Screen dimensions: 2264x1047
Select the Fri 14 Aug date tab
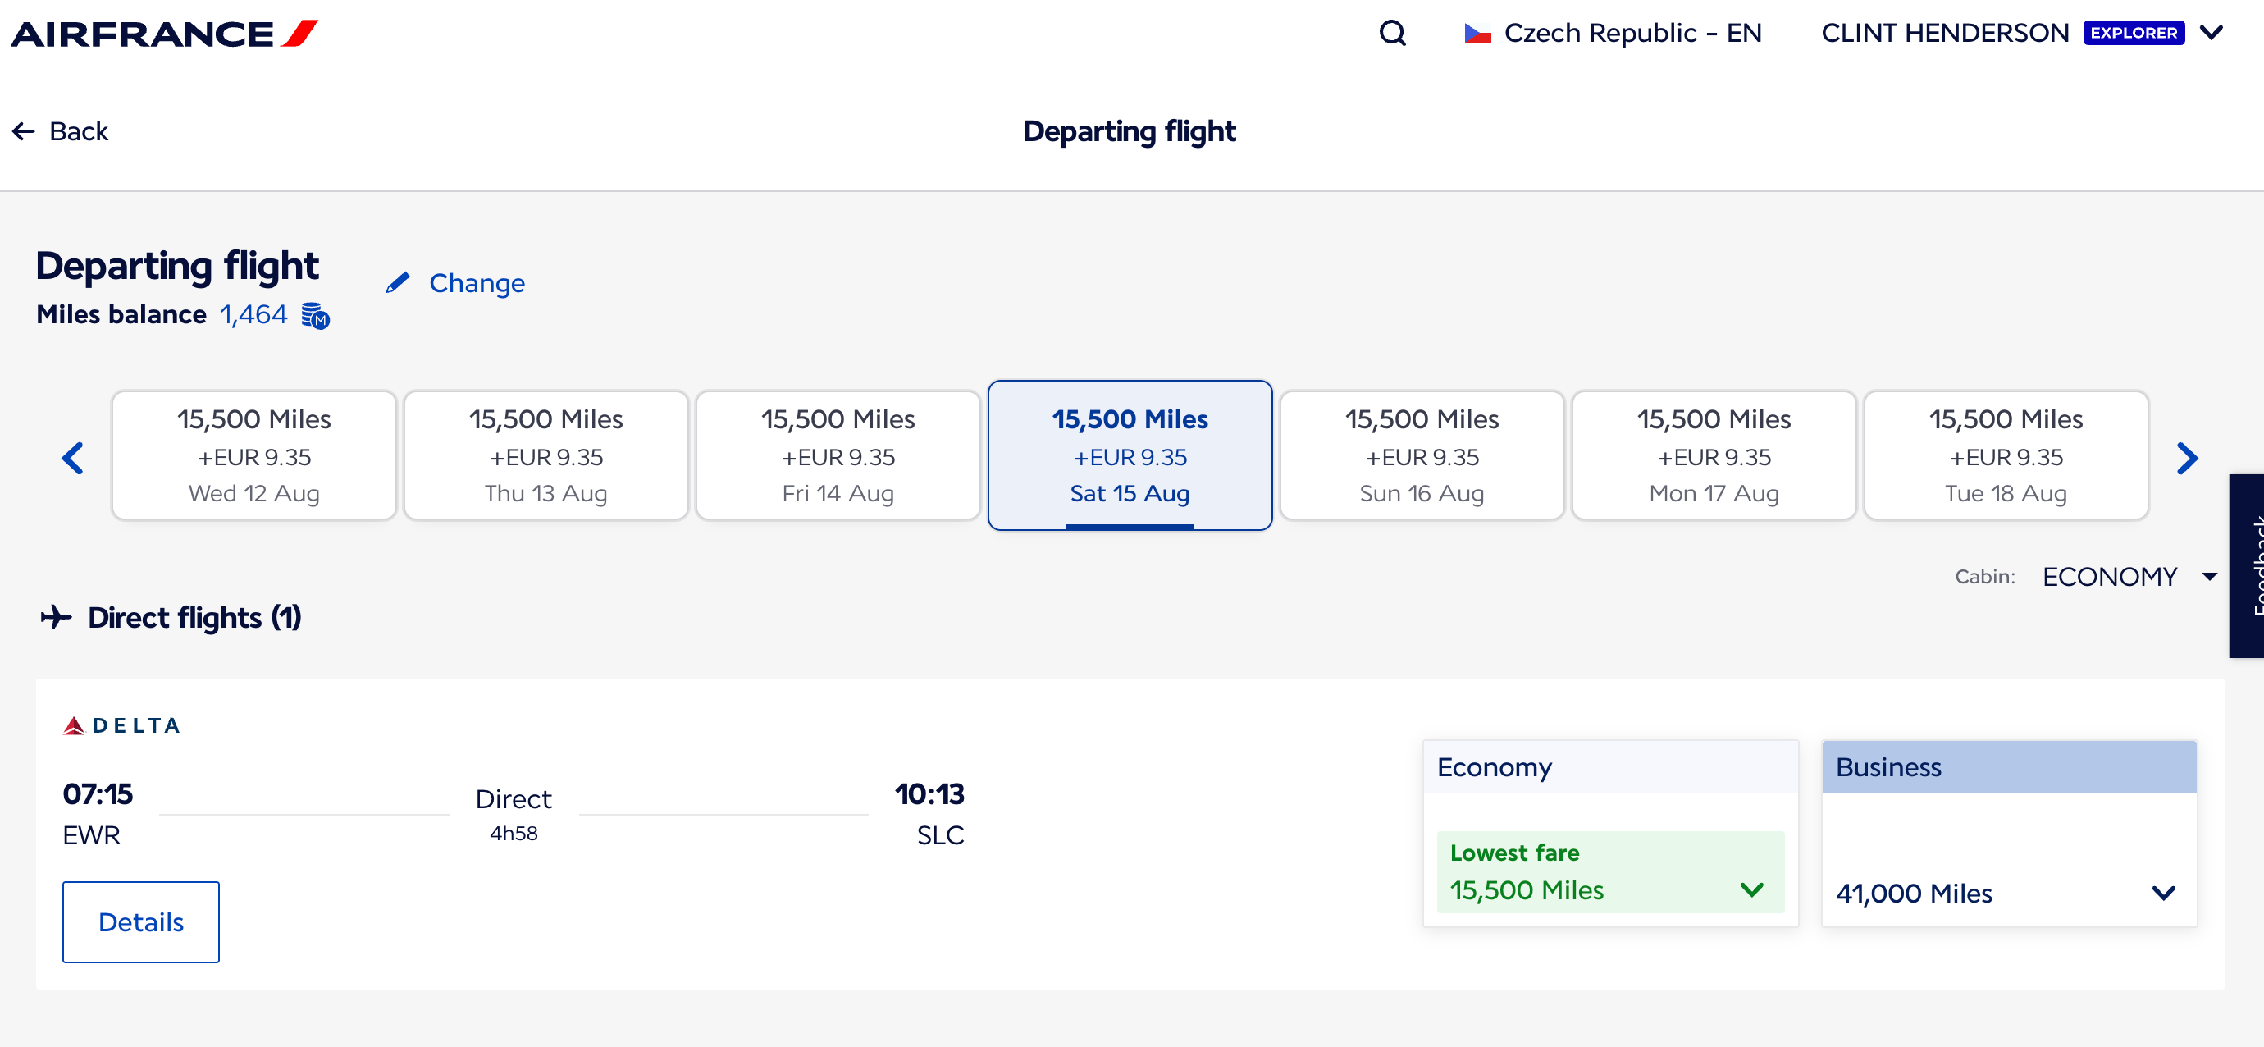838,455
